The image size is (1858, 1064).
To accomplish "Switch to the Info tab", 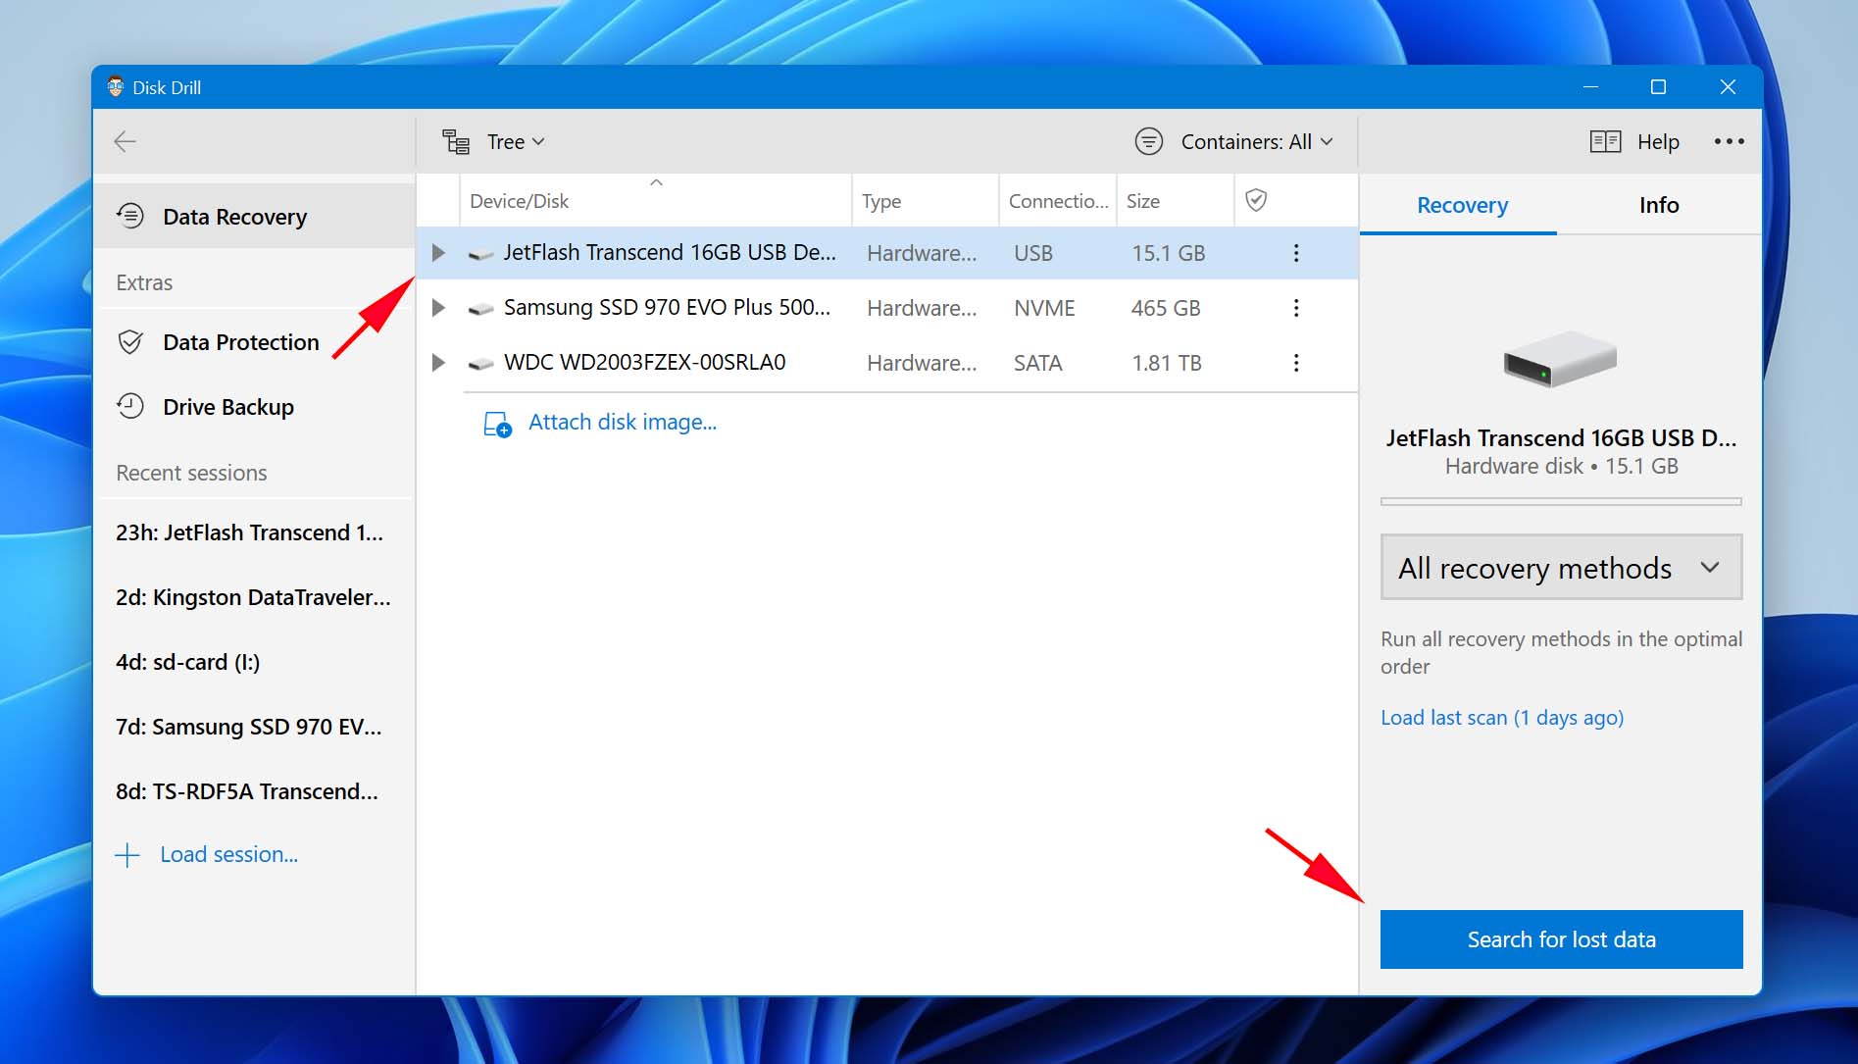I will pyautogui.click(x=1659, y=205).
